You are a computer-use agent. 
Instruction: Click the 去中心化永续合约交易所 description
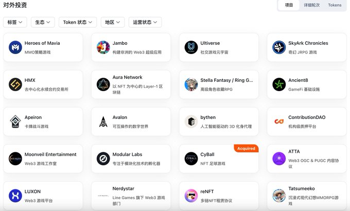click(x=46, y=90)
